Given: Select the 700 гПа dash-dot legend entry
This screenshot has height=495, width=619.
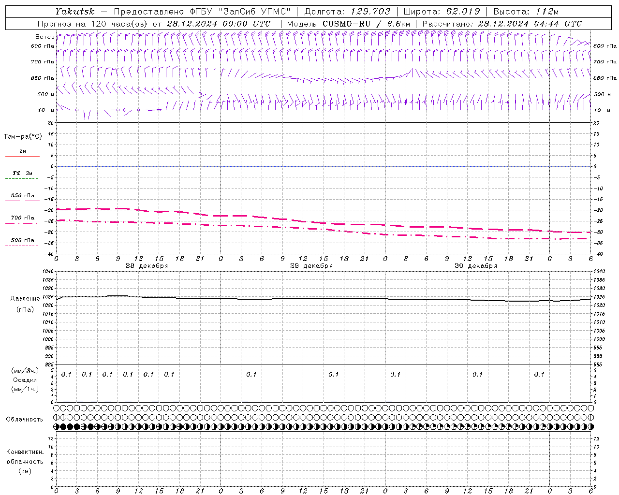Looking at the screenshot, I should pyautogui.click(x=22, y=218).
